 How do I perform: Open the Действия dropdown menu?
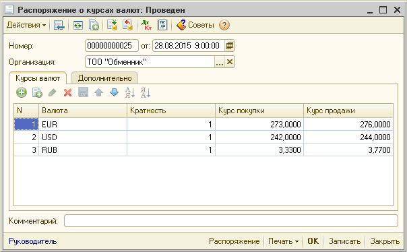tap(26, 25)
